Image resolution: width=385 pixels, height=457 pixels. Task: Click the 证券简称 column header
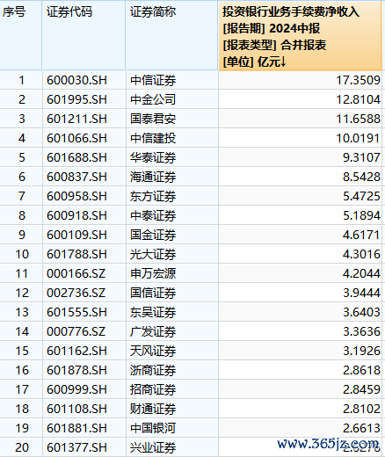coord(171,35)
